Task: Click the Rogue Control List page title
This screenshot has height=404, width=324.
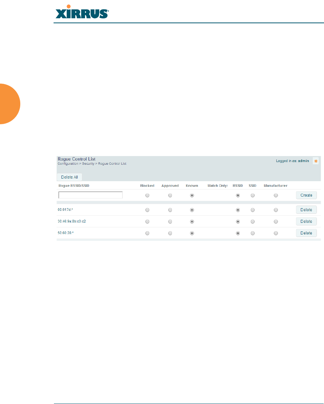Action: [76, 159]
